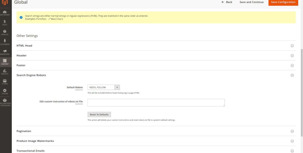
Task: Click the Reset To Defaults button
Action: (99, 114)
